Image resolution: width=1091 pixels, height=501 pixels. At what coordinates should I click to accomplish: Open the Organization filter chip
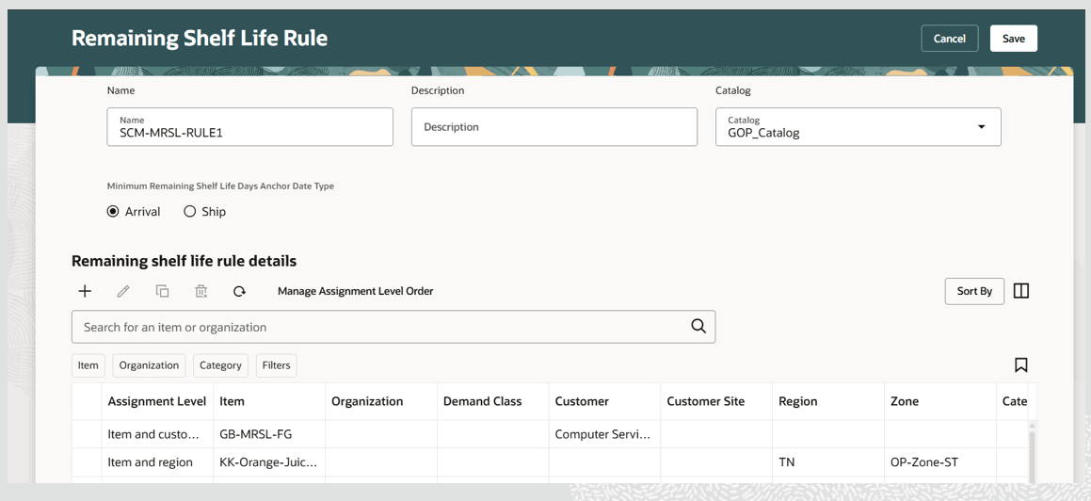click(x=149, y=365)
